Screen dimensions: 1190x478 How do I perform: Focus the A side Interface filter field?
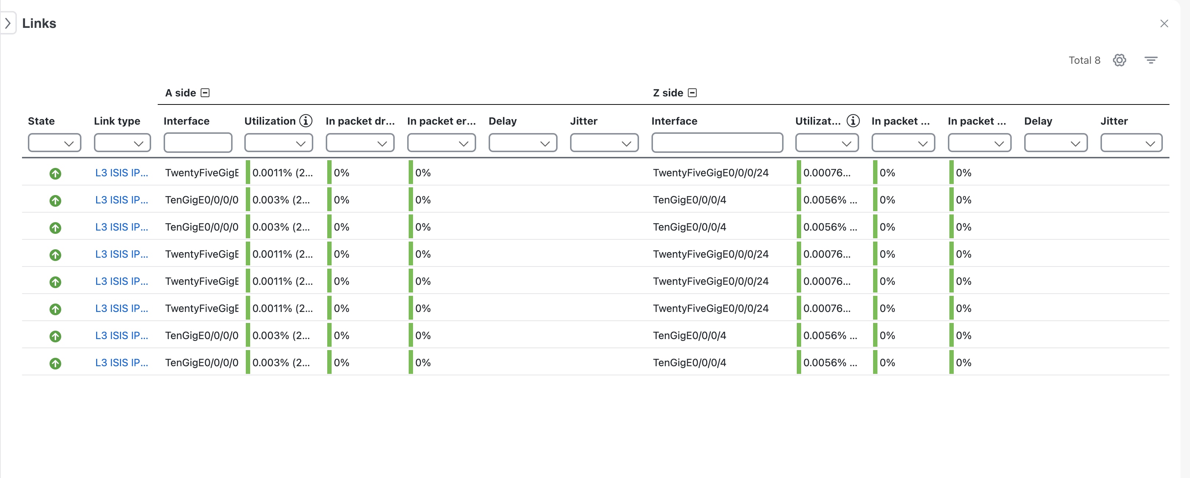(x=198, y=143)
